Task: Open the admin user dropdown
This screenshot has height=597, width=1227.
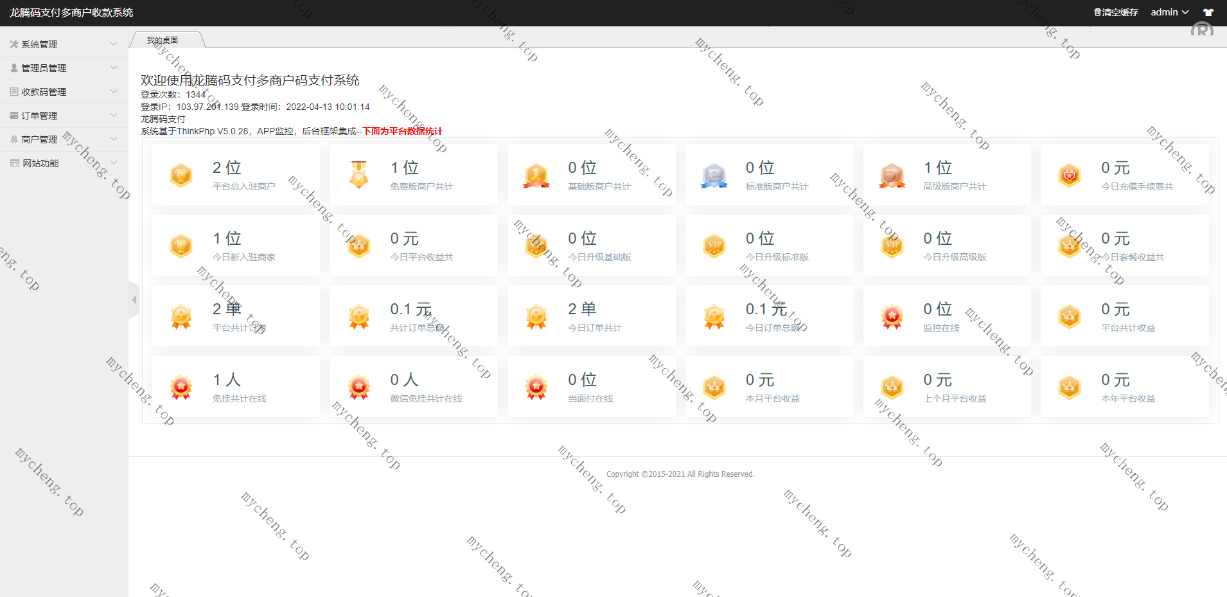Action: (x=1169, y=12)
